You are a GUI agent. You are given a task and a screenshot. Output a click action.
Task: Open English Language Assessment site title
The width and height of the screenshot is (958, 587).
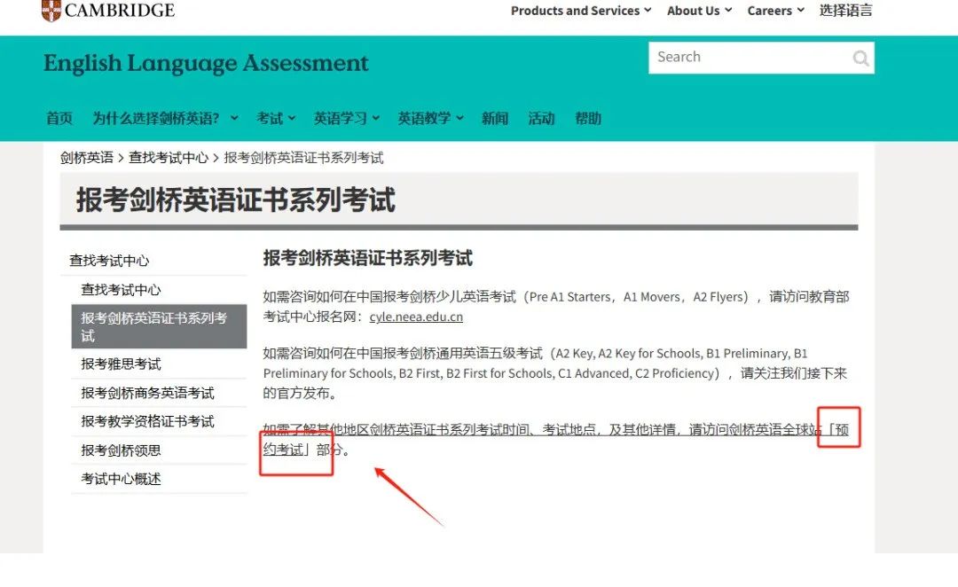point(206,63)
